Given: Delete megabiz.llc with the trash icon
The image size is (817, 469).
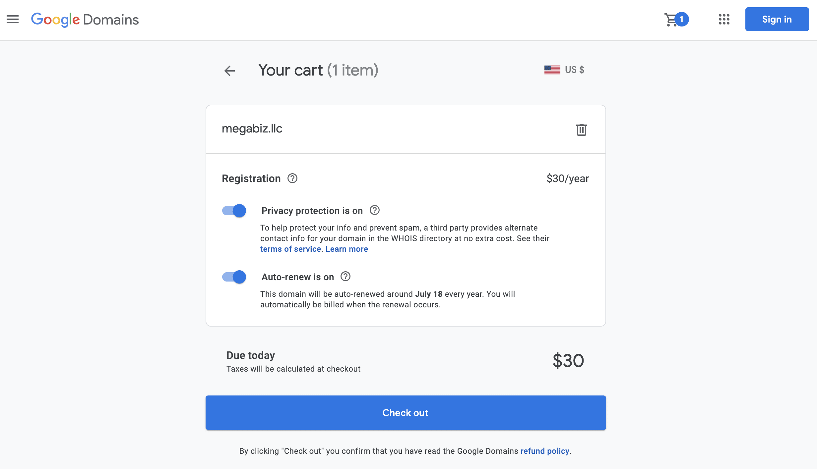Looking at the screenshot, I should click(581, 130).
